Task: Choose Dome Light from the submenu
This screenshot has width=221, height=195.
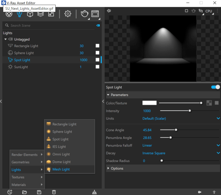Action: 70,162
